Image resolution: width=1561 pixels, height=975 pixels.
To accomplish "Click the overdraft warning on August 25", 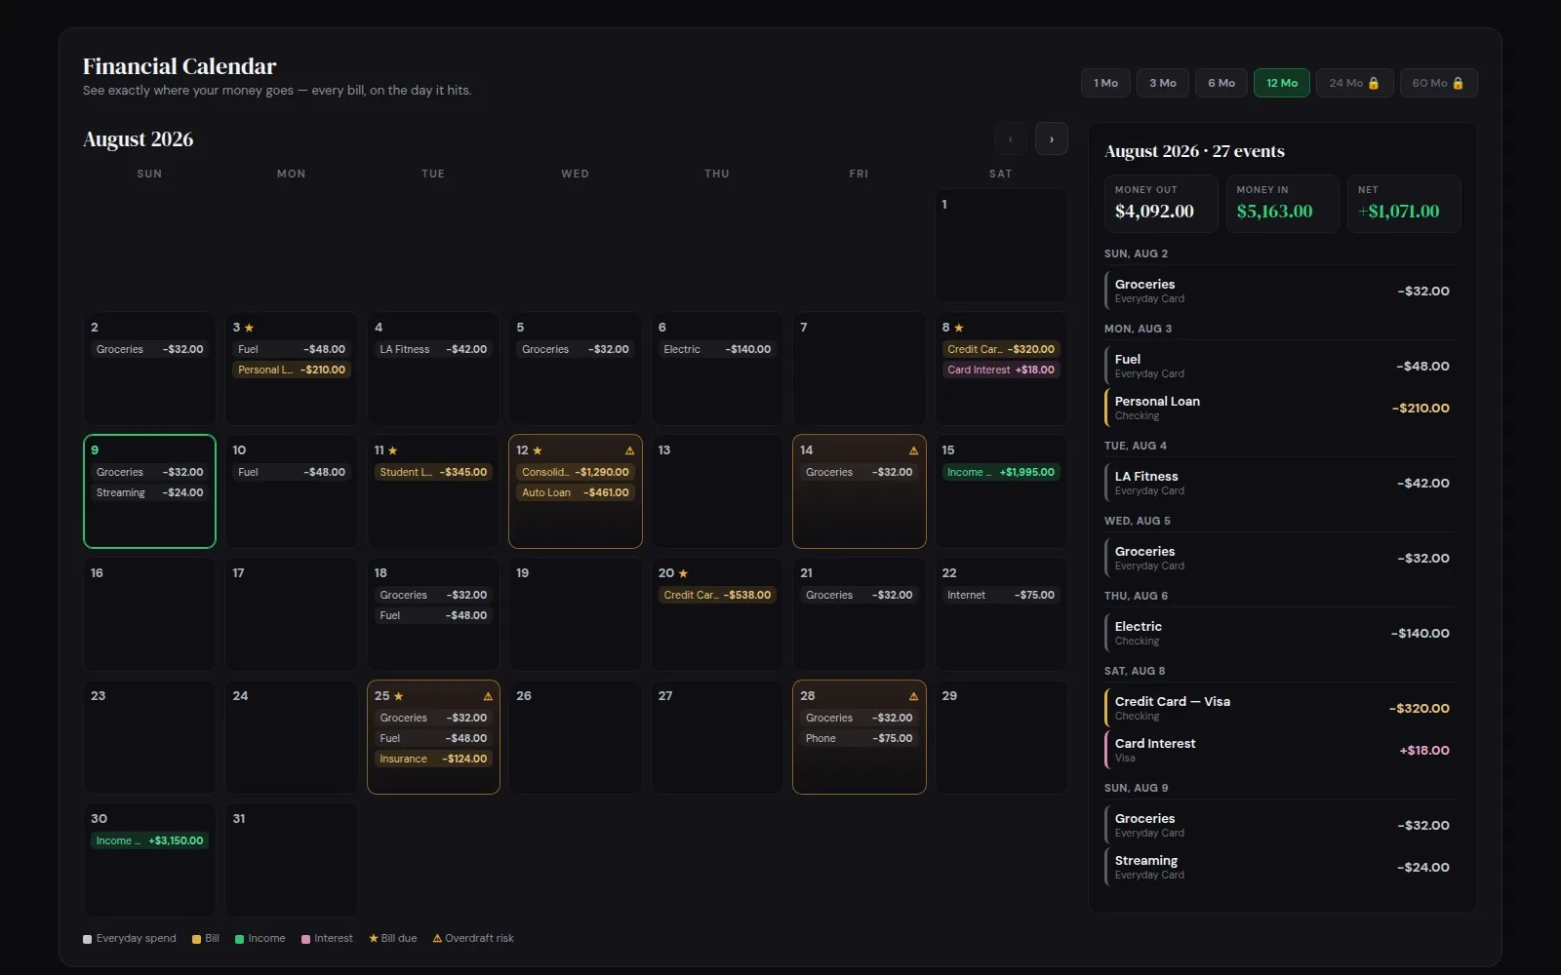I will coord(488,696).
